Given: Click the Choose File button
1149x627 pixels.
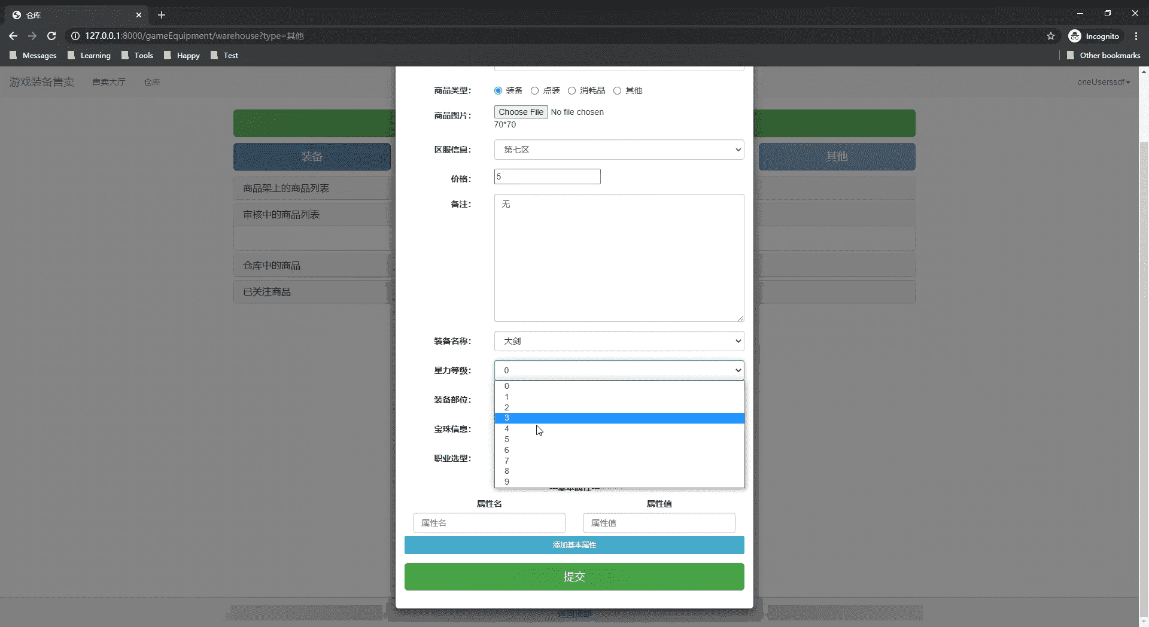Looking at the screenshot, I should tap(521, 112).
